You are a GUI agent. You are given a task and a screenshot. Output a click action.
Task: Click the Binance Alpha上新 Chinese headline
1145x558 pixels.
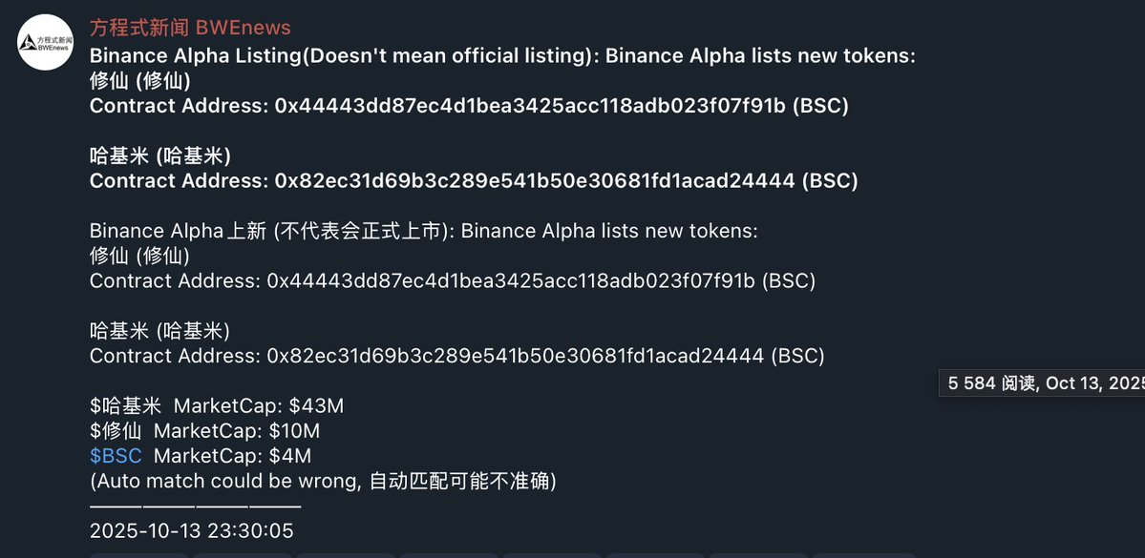pos(423,232)
